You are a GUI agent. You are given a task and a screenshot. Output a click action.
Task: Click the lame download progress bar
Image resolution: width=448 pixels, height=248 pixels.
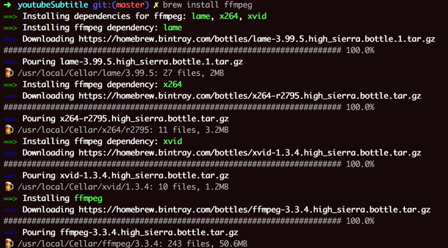click(172, 50)
